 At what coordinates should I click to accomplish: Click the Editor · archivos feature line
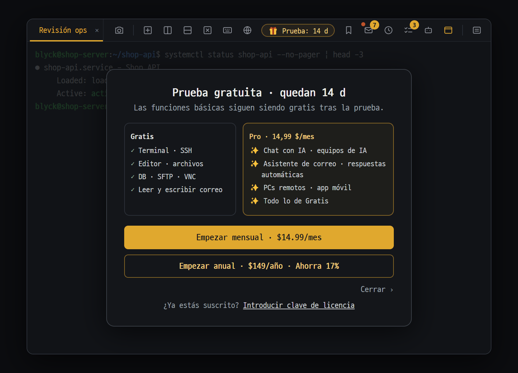(167, 164)
